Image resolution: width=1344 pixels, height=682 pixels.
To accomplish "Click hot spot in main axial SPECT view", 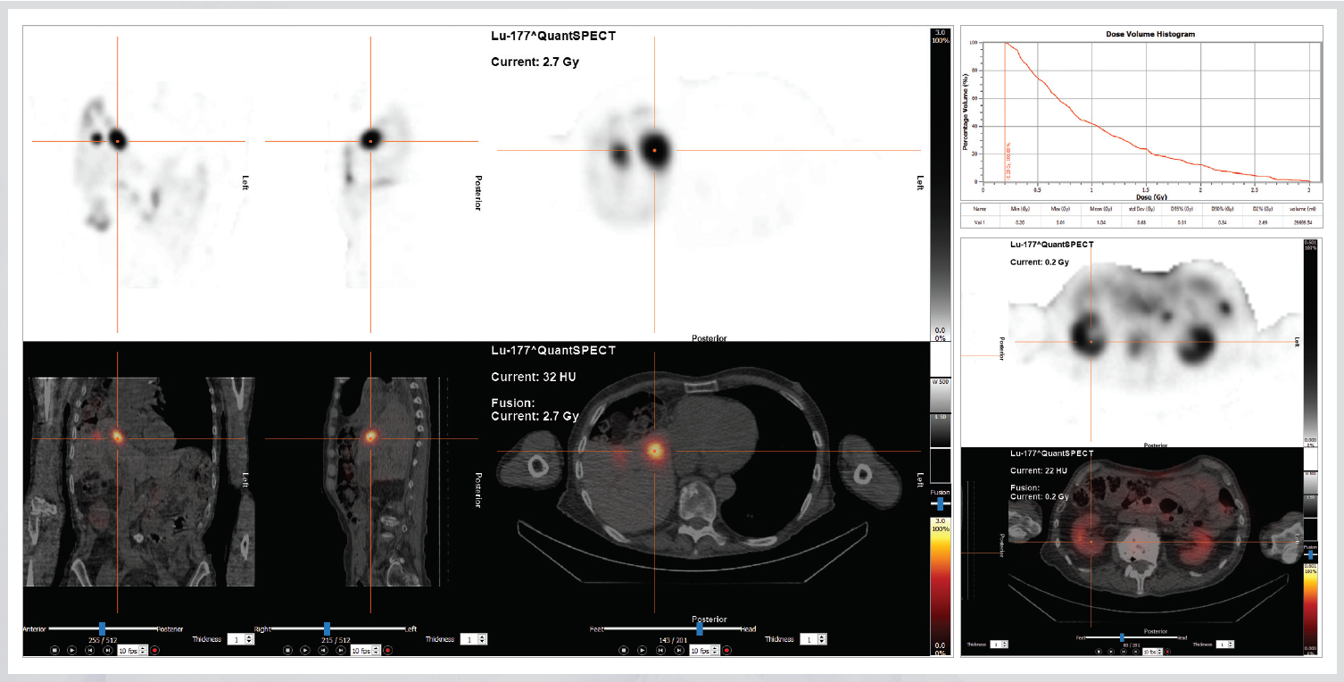I will (x=655, y=151).
